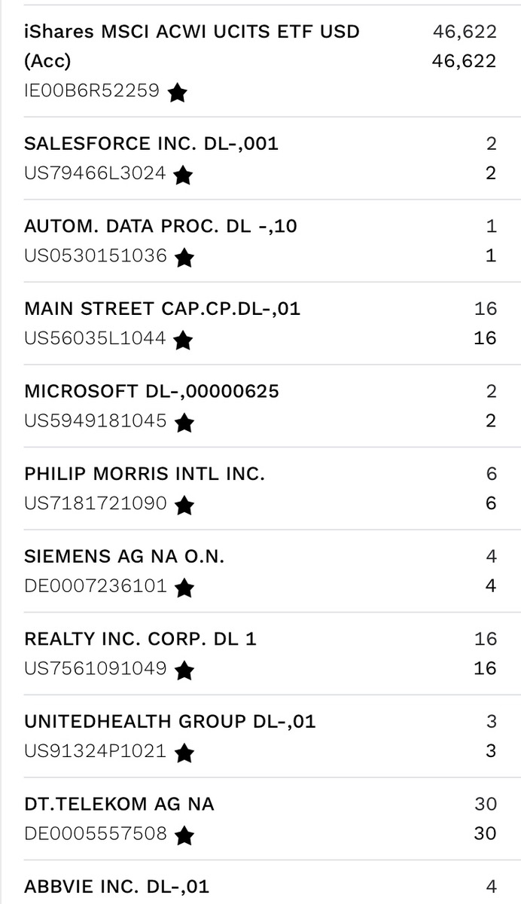This screenshot has width=521, height=904.
Task: Click the 46,622 quantity of iShares ETF
Action: point(465,32)
